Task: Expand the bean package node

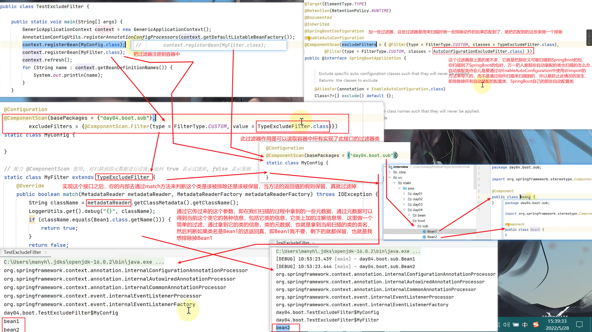Action: [409, 215]
